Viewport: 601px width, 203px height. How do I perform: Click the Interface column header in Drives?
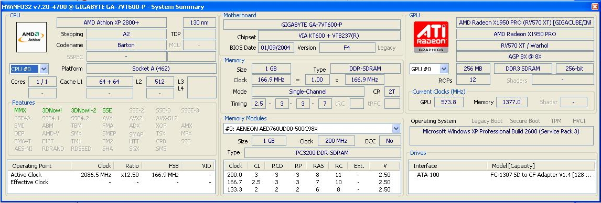[448, 166]
